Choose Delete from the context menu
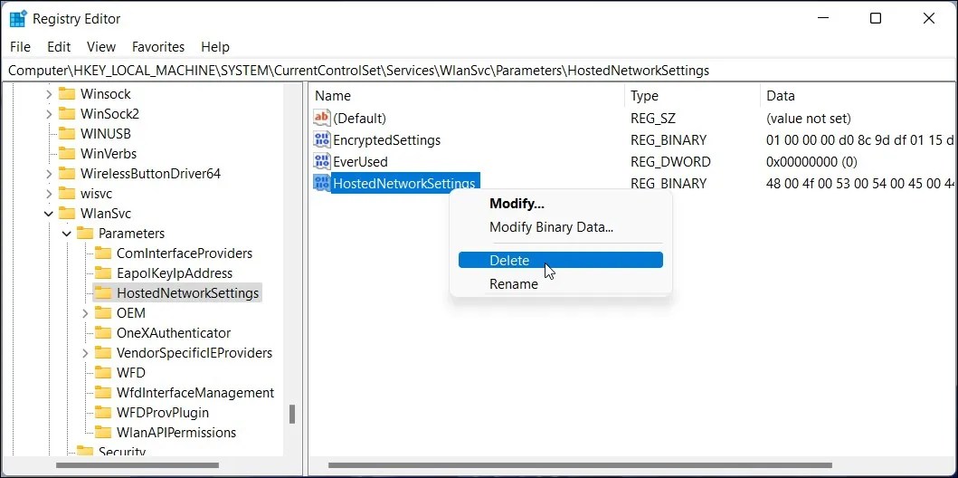958x478 pixels. click(560, 261)
